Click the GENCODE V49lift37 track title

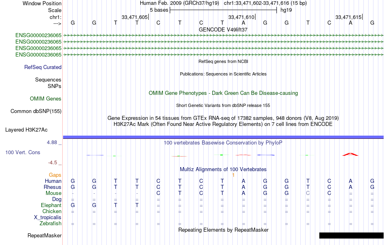223,29
